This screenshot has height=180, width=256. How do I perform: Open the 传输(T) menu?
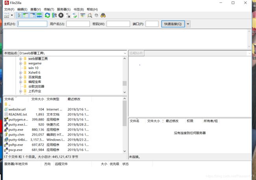[x=49, y=9]
